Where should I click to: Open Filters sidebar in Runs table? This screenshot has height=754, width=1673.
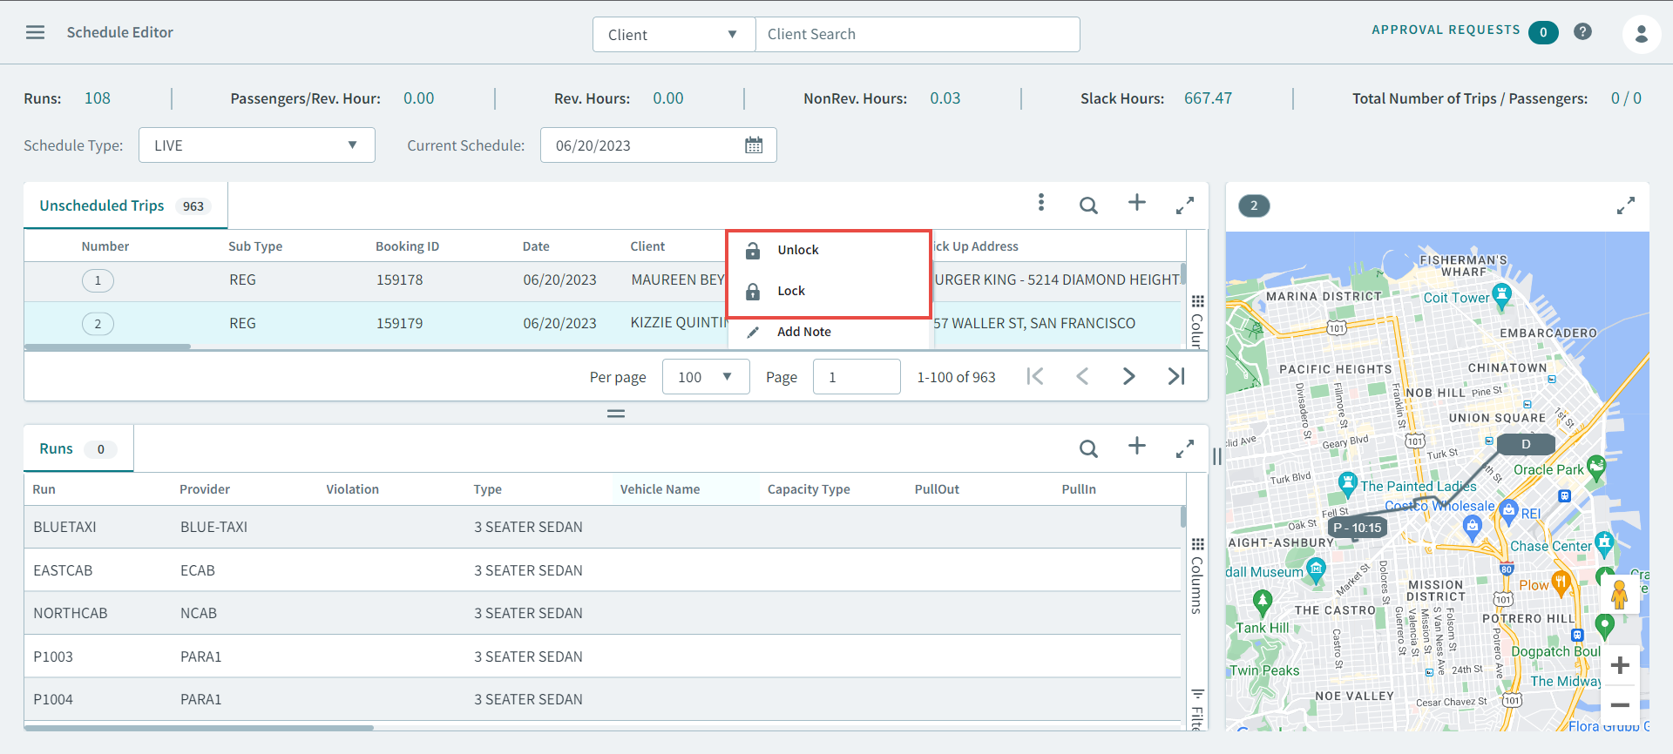click(x=1197, y=709)
